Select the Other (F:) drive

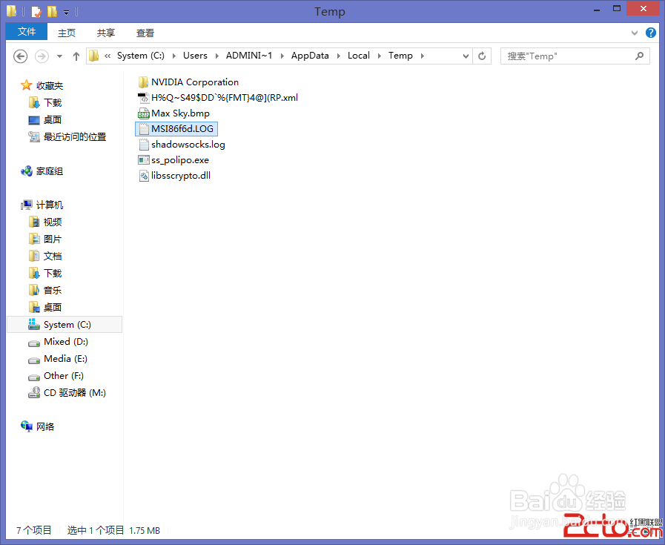(x=56, y=376)
